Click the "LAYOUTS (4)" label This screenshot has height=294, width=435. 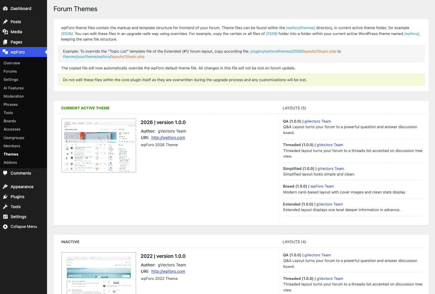pos(294,242)
